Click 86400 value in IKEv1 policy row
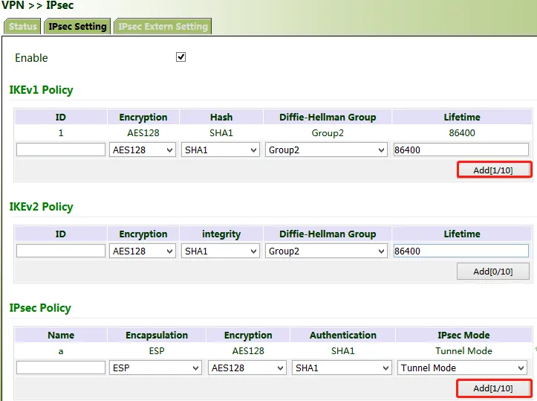 [462, 133]
